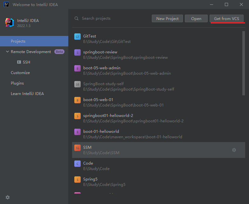Screen dimensions: 249x204
Task: Click the SpringBoot-study-self SB icon
Action: pyautogui.click(x=77, y=84)
